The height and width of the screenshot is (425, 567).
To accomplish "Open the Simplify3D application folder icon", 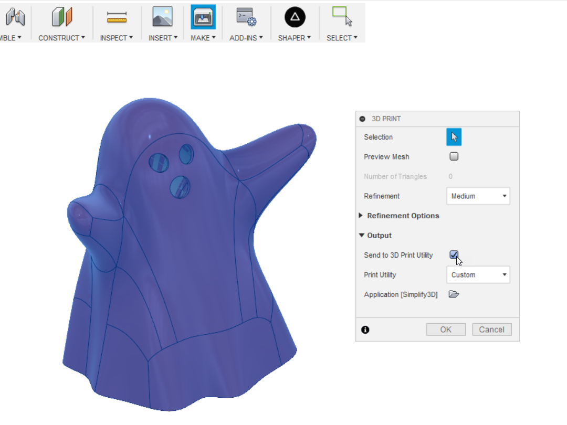I will (454, 294).
